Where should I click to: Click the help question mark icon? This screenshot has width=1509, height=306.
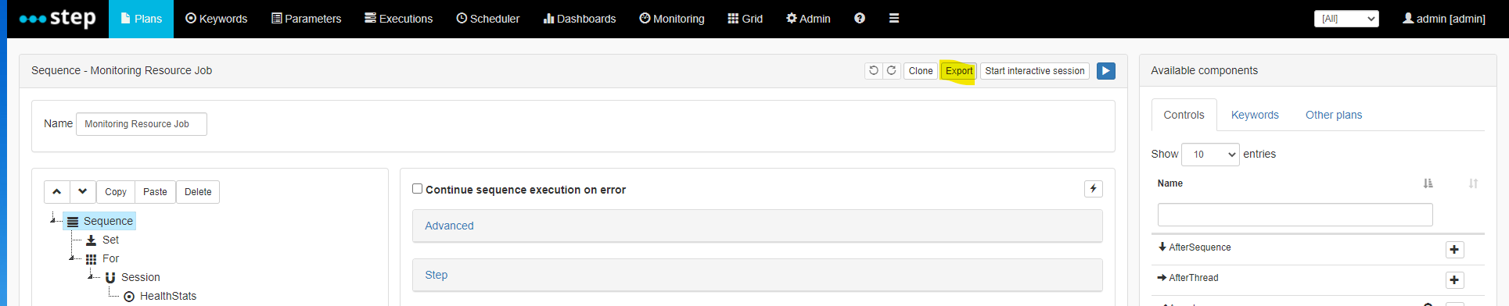click(860, 19)
